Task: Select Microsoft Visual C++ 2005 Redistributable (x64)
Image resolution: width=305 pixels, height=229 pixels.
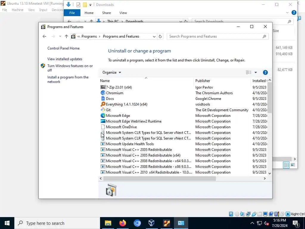Action: [x=143, y=155]
